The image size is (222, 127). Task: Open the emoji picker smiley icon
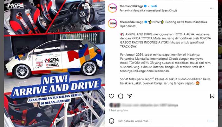[x=112, y=121]
